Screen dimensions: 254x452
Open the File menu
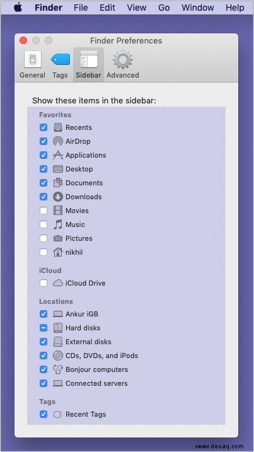[x=81, y=8]
